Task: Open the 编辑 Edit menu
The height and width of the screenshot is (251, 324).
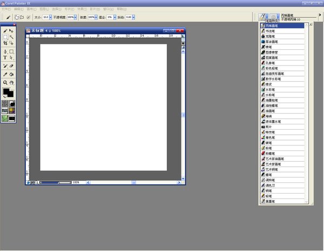Action: (x=19, y=9)
